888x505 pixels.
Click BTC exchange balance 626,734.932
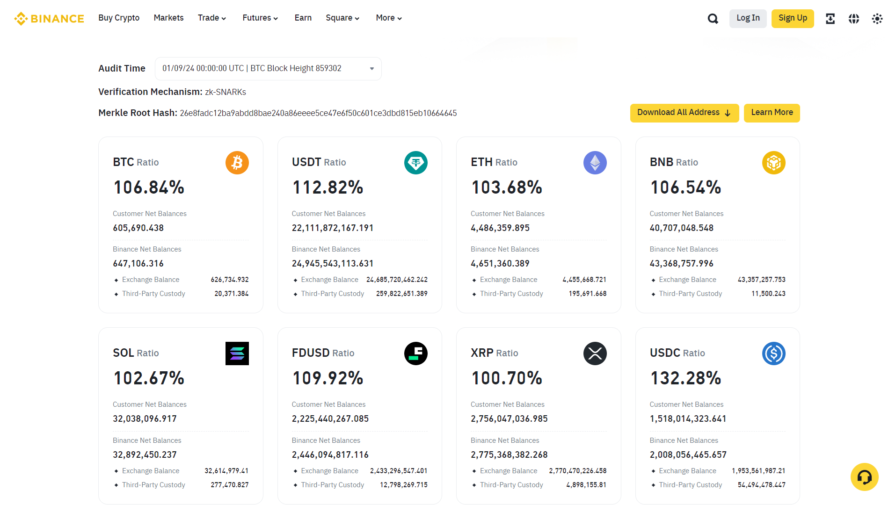click(230, 280)
